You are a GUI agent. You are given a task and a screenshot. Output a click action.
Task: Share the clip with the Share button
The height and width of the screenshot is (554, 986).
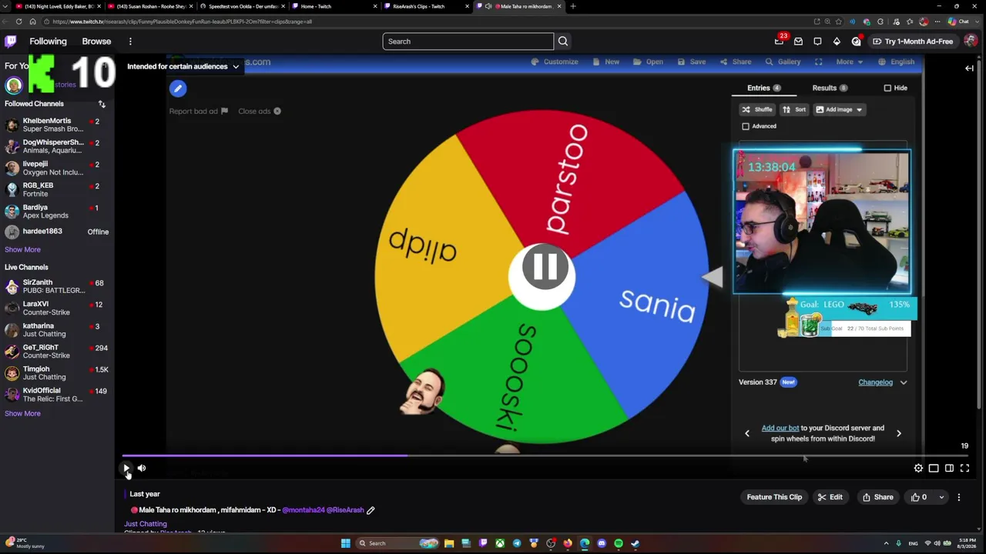(x=877, y=497)
